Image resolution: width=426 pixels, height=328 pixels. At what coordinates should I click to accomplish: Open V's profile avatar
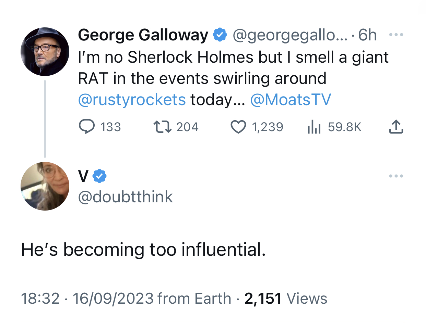[45, 186]
